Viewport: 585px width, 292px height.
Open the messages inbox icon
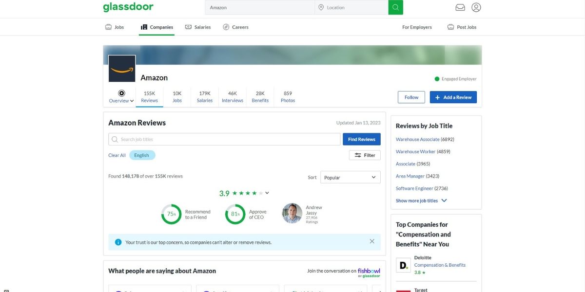(460, 7)
